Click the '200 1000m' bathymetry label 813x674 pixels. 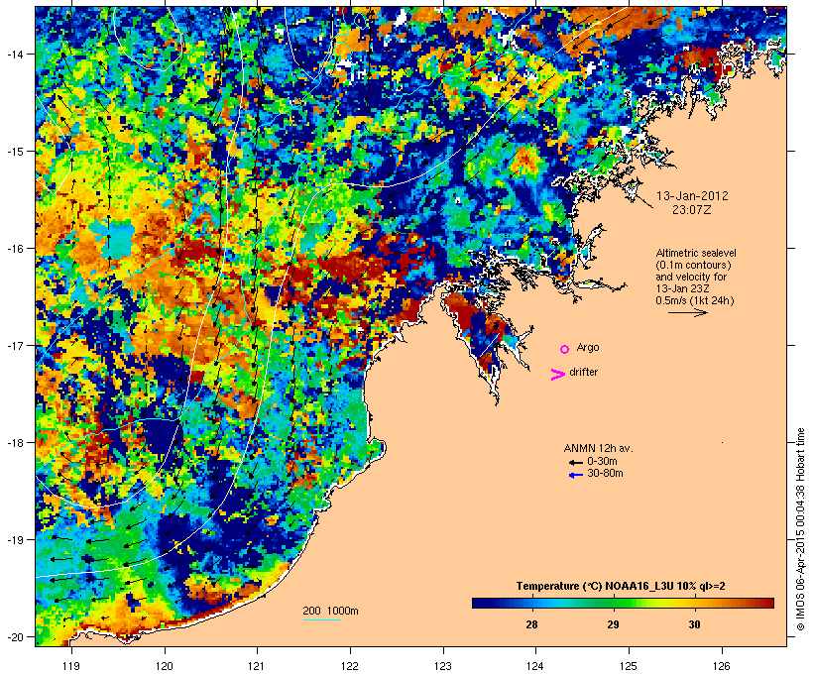pos(330,611)
